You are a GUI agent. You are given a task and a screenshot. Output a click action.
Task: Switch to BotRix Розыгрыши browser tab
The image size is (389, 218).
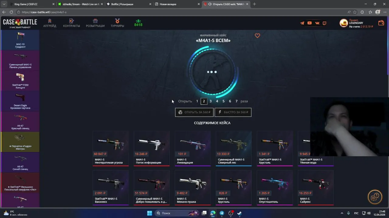pyautogui.click(x=129, y=4)
